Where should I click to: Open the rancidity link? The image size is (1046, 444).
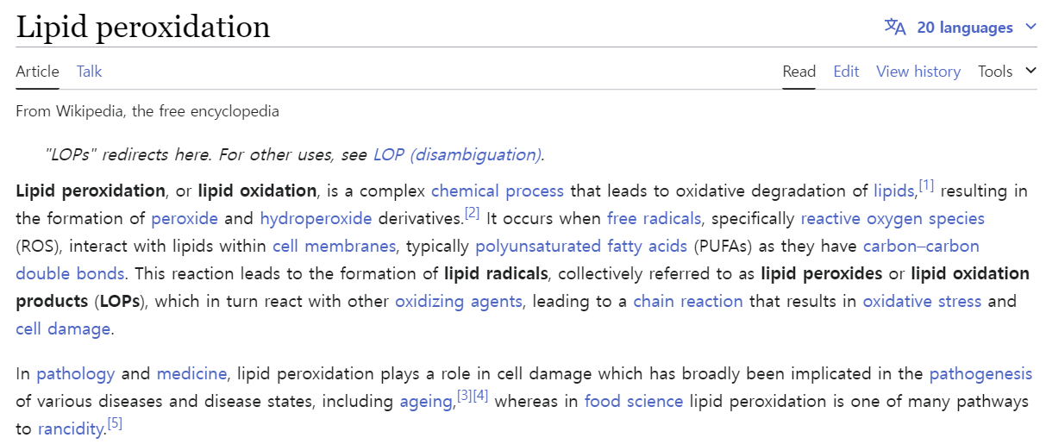pyautogui.click(x=71, y=428)
